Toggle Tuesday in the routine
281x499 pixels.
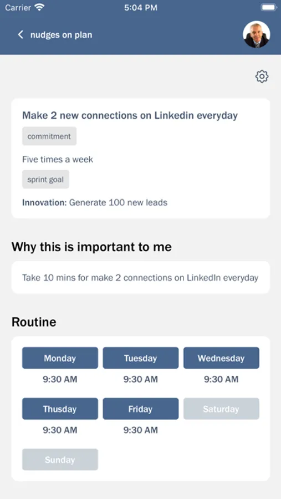click(x=141, y=358)
